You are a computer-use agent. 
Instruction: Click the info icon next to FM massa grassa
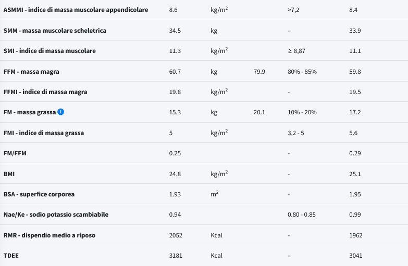pyautogui.click(x=60, y=112)
